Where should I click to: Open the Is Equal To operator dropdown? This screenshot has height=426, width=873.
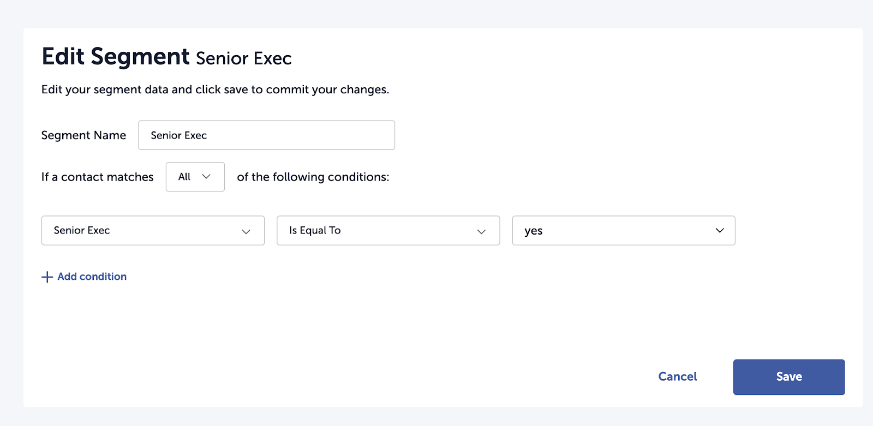tap(388, 231)
